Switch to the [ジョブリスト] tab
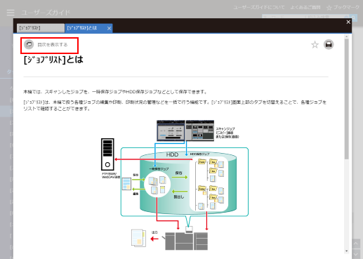Image resolution: width=363 pixels, height=259 pixels. click(41, 28)
